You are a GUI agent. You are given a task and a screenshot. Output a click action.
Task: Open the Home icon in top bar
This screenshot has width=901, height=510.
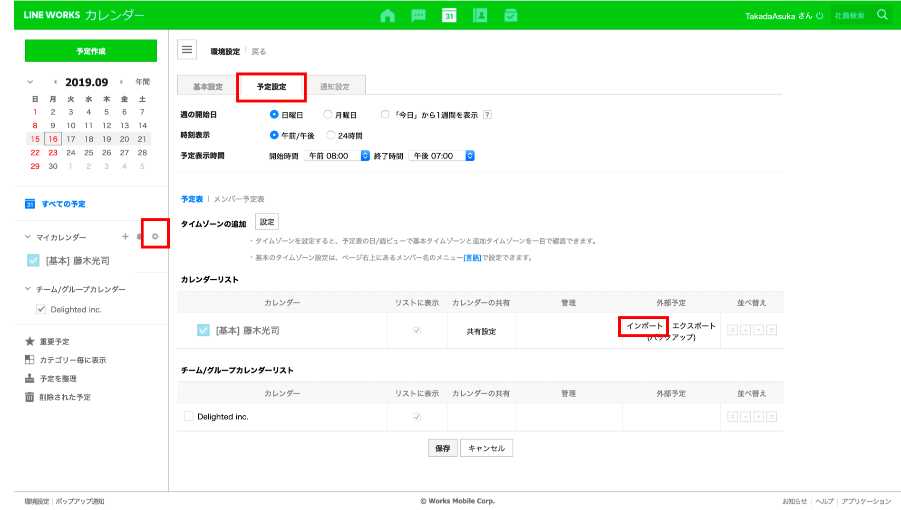(x=388, y=16)
